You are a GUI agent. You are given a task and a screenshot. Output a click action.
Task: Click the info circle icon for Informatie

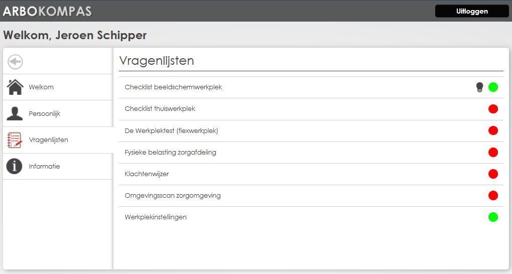click(x=14, y=166)
